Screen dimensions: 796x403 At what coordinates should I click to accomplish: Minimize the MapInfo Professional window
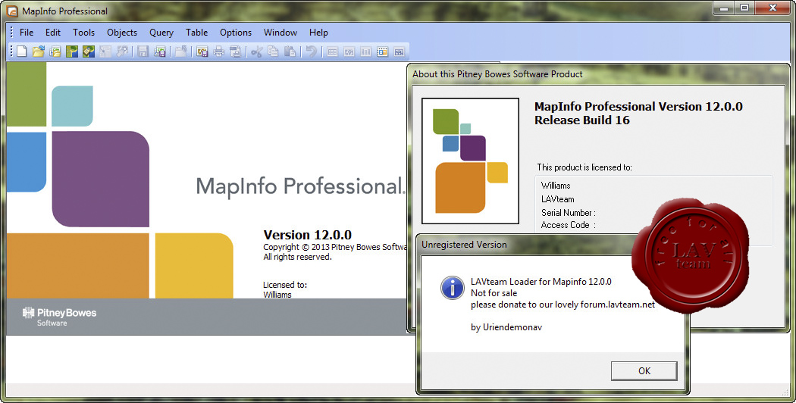pos(724,8)
